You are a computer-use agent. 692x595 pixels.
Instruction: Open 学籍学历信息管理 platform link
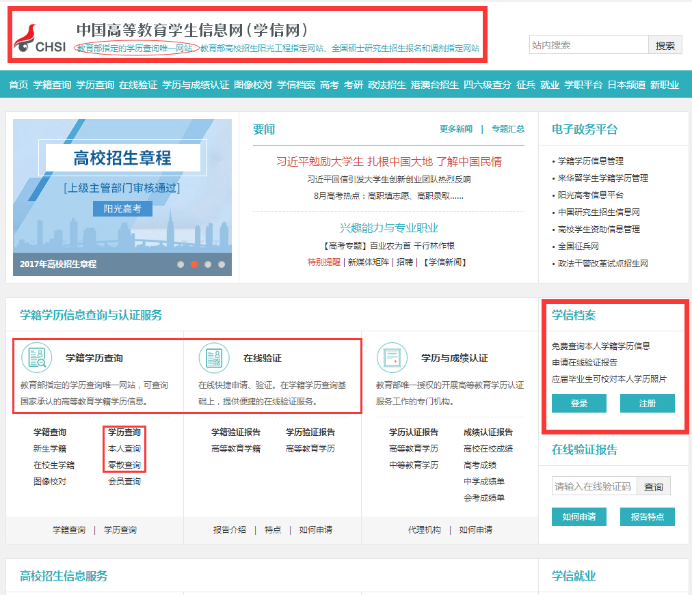point(591,161)
